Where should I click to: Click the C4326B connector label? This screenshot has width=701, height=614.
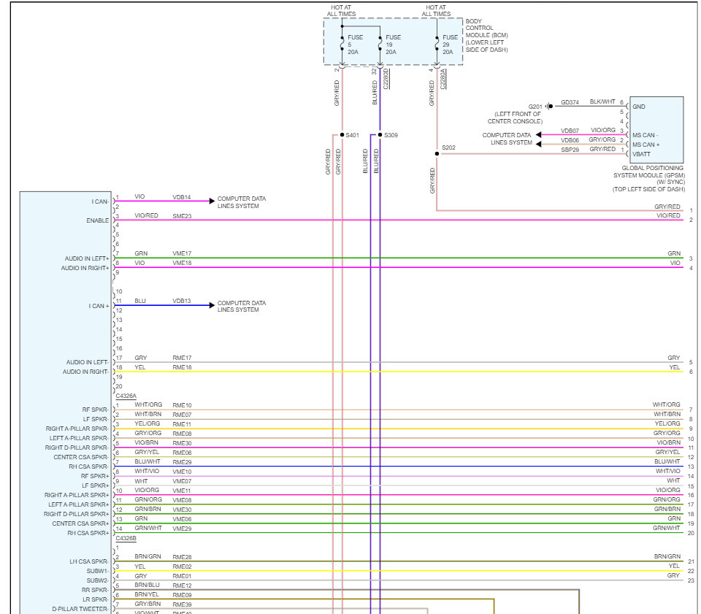point(126,539)
